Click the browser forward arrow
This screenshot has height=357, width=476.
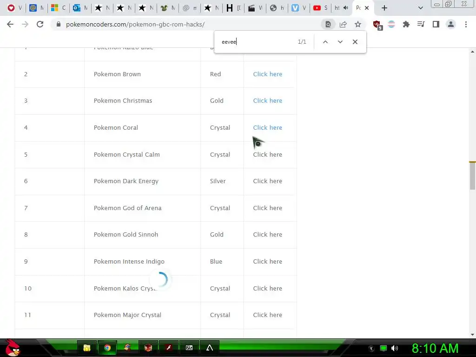pyautogui.click(x=25, y=24)
